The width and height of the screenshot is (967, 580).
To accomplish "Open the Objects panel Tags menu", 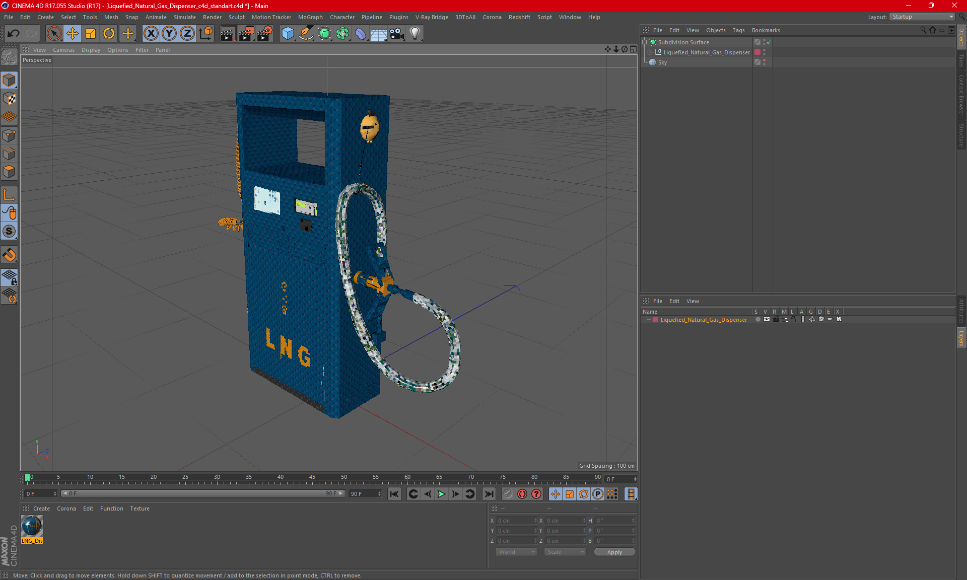I will [x=738, y=30].
